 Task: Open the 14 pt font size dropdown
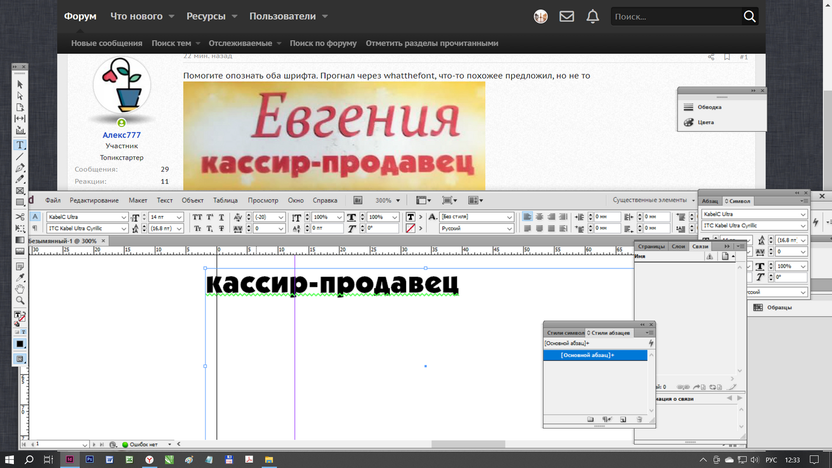pyautogui.click(x=179, y=217)
